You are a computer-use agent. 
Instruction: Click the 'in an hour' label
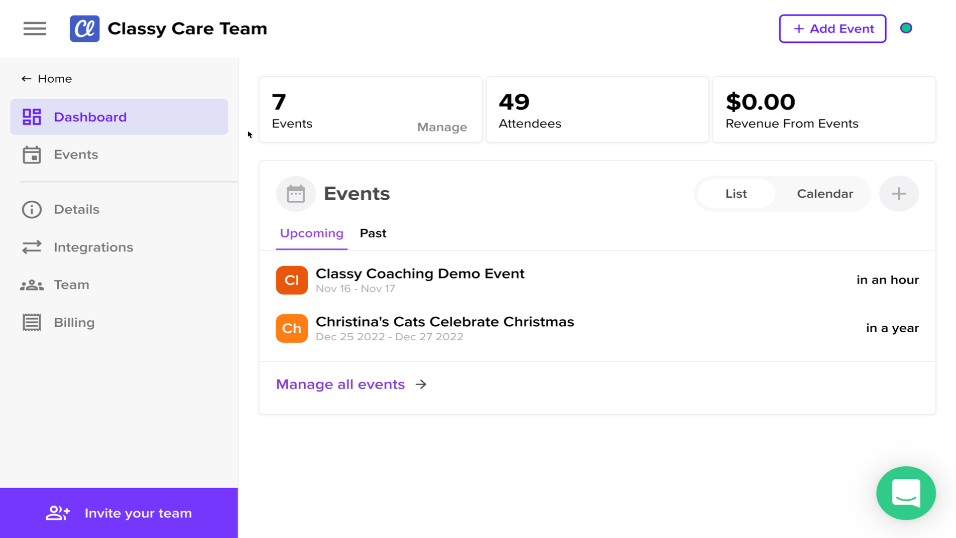pos(887,280)
